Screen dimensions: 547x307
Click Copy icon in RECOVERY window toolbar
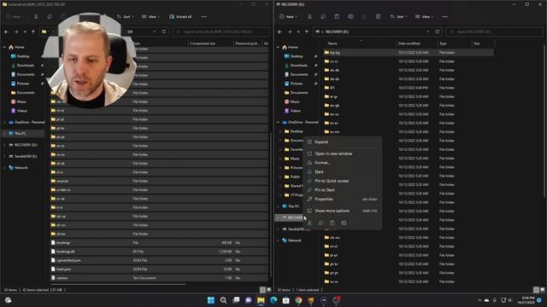point(323,17)
